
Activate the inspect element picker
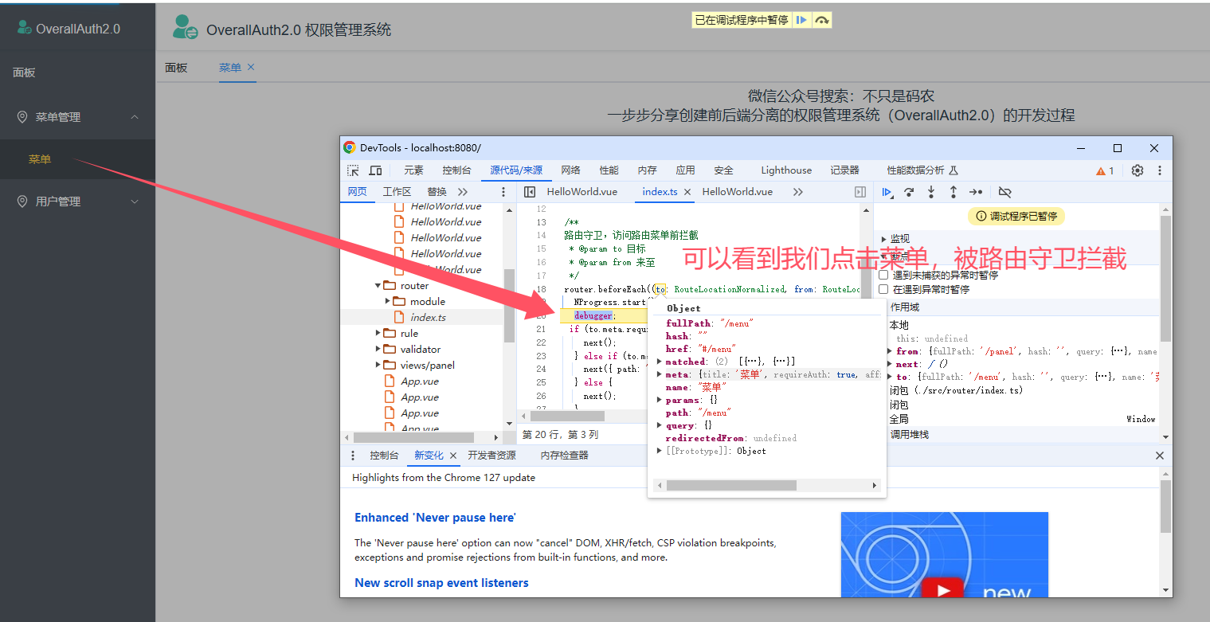pos(353,170)
